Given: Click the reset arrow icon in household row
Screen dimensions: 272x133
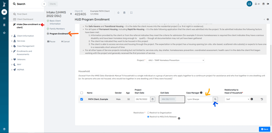Looking at the screenshot, I should pos(262,99).
